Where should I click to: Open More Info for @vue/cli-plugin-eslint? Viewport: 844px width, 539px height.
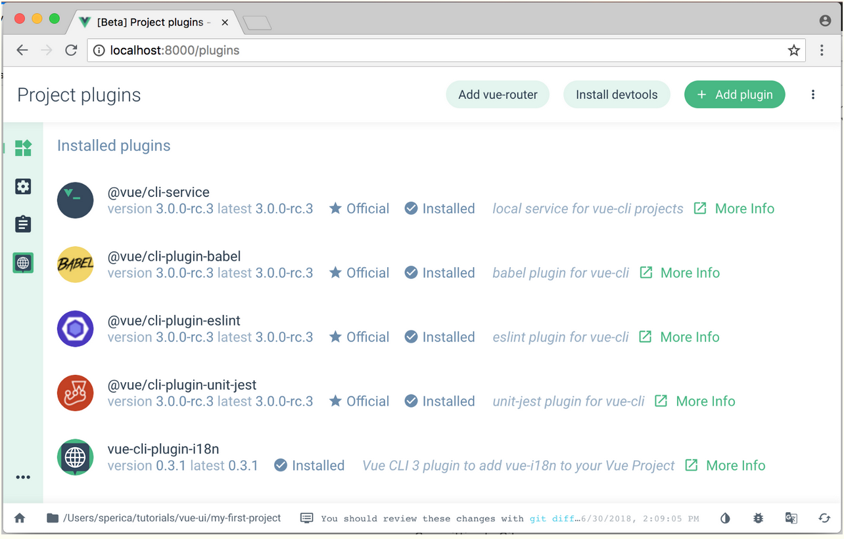click(x=679, y=337)
